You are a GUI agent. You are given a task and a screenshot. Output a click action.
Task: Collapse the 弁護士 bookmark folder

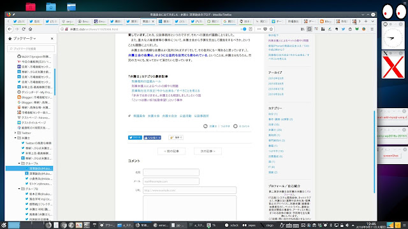(15, 138)
